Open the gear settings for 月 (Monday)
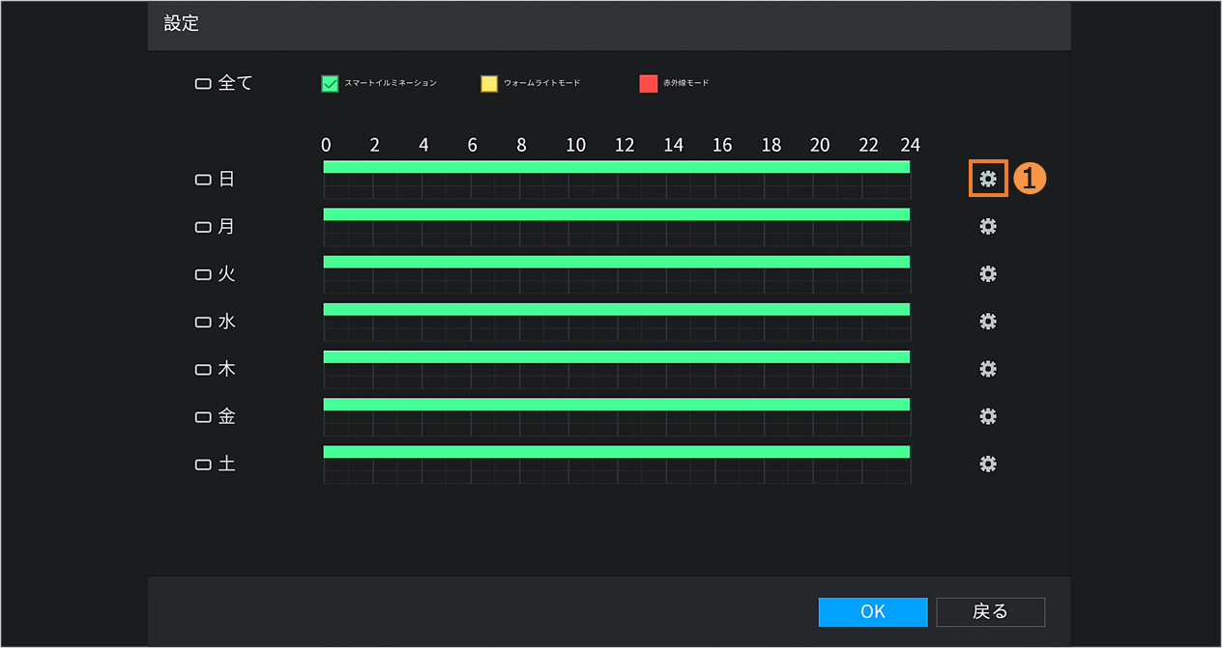 coord(987,226)
